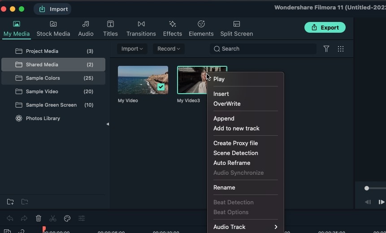Screen dimensions: 386x233
Task: Focus the media Search field
Action: tap(263, 49)
